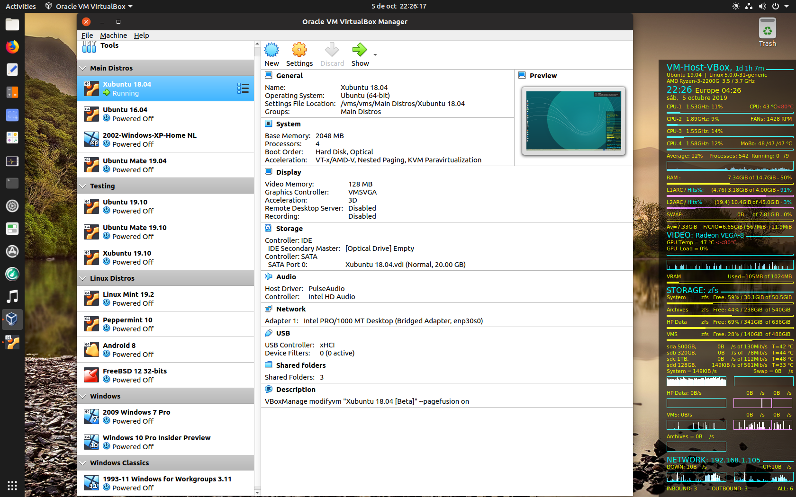This screenshot has height=497, width=796.
Task: Select the Linux Mint 19.2 machine
Action: coord(165,299)
